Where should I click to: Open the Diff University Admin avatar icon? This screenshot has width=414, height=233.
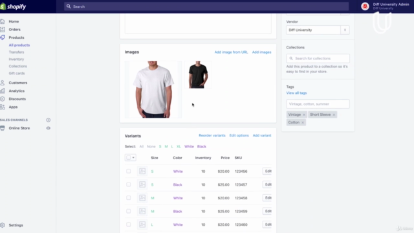[365, 6]
